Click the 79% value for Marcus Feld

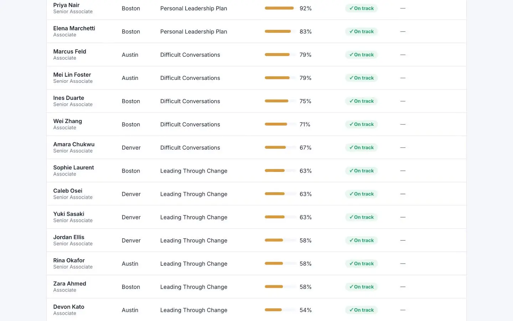pyautogui.click(x=305, y=55)
